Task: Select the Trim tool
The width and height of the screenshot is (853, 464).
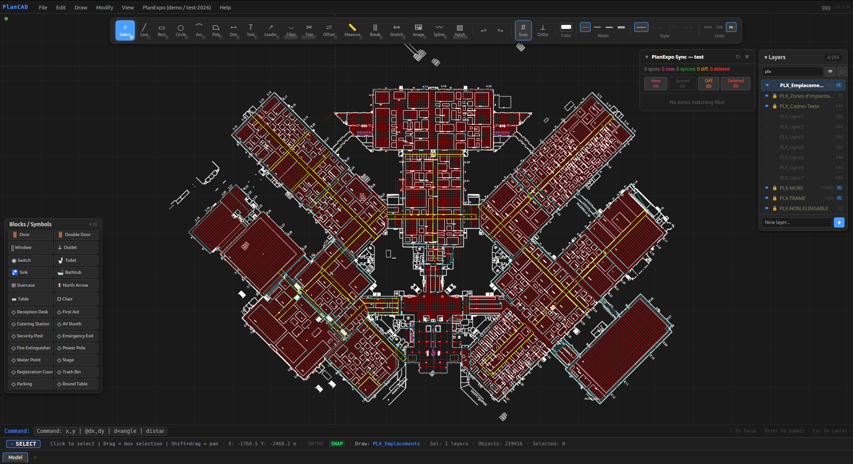Action: (x=309, y=30)
